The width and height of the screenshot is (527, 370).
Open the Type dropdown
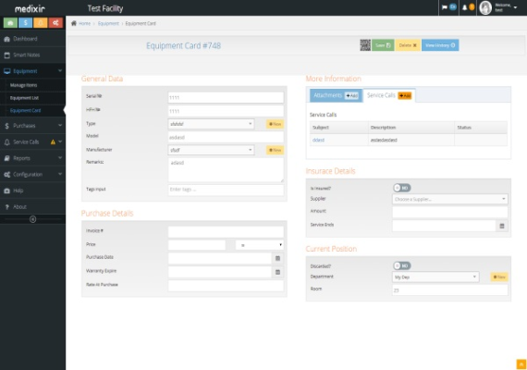[211, 124]
